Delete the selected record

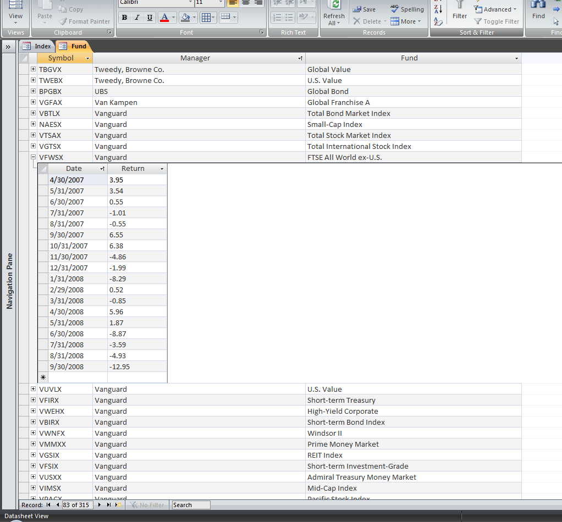click(370, 21)
